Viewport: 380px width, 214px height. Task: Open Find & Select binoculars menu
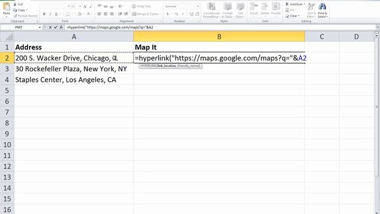(x=322, y=11)
